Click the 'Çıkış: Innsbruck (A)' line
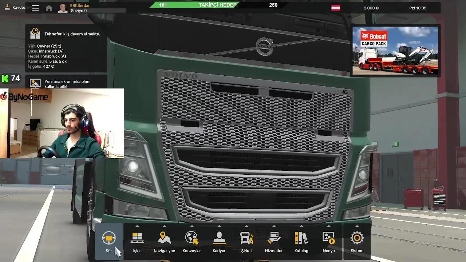 click(46, 51)
